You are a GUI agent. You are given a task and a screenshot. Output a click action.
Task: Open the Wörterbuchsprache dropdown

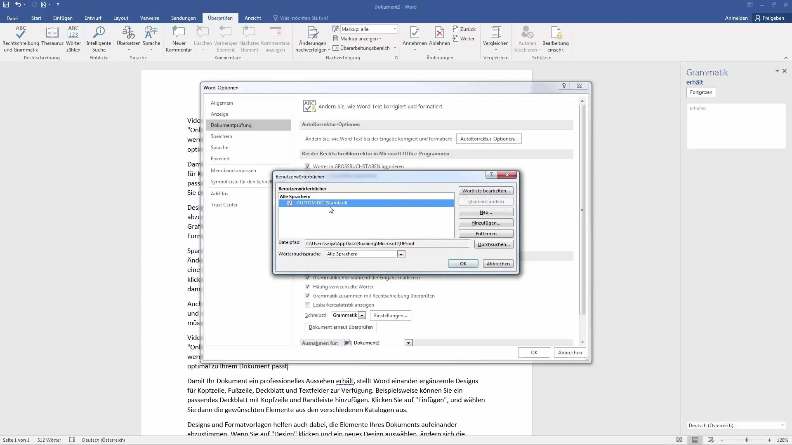coord(401,254)
